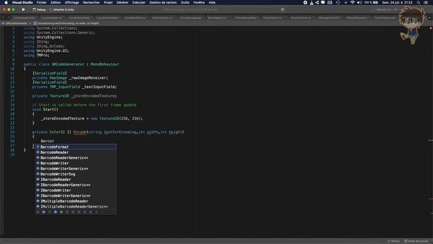Open the Fichier menu

click(x=42, y=3)
